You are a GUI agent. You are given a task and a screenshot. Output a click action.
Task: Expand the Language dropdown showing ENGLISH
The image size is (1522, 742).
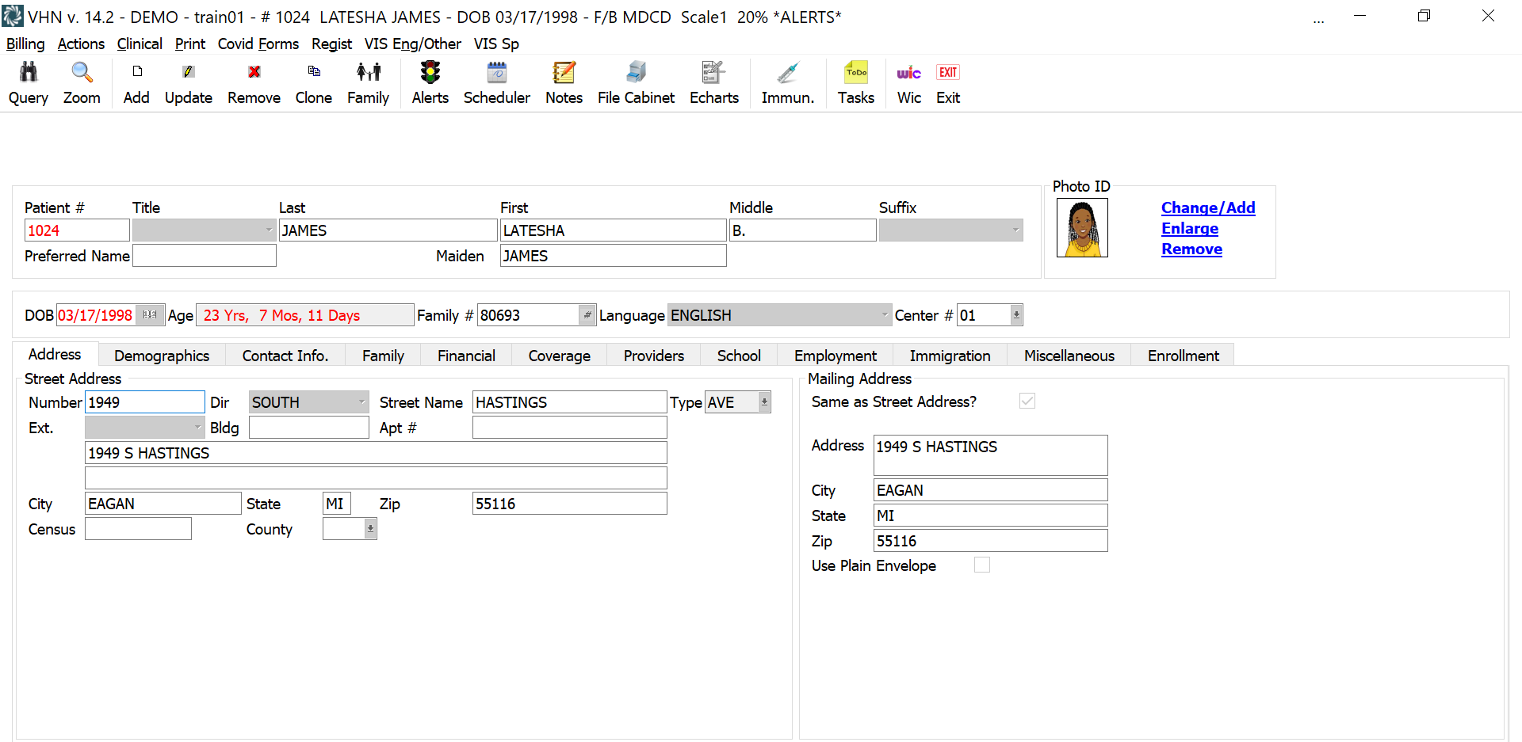coord(885,314)
